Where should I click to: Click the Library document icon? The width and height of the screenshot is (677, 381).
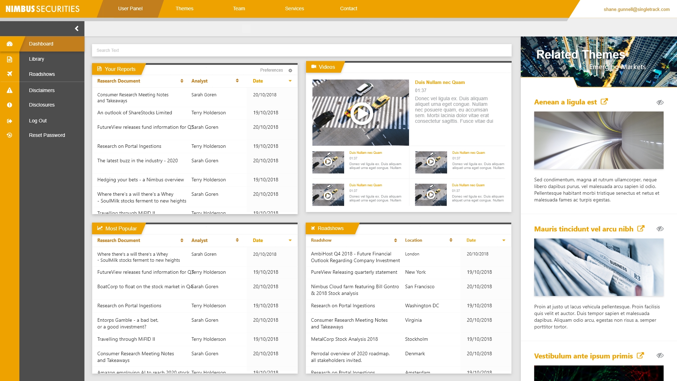tap(10, 59)
